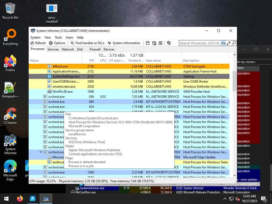272x204 pixels.
Task: Click the find window and kill icon
Action: pos(160,43)
